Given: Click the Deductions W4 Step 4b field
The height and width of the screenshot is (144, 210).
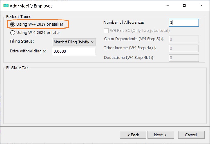Looking at the screenshot, I should click(x=183, y=58).
